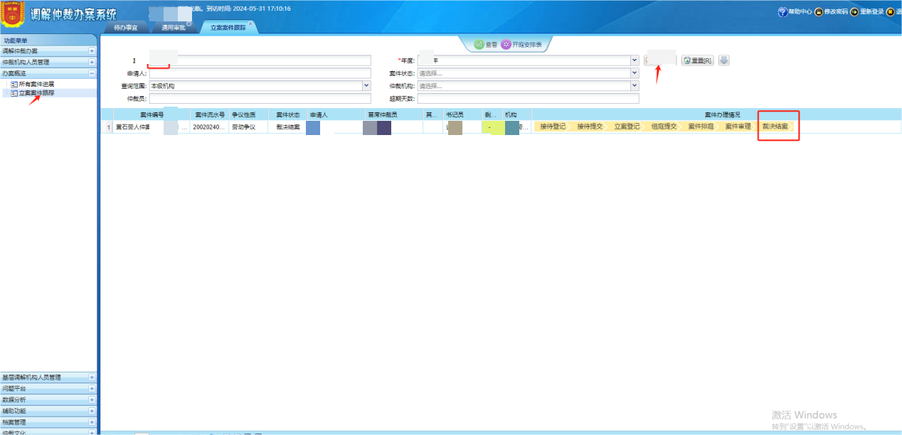Switch to the 待办事宜 tab
The image size is (902, 435).
tap(126, 28)
